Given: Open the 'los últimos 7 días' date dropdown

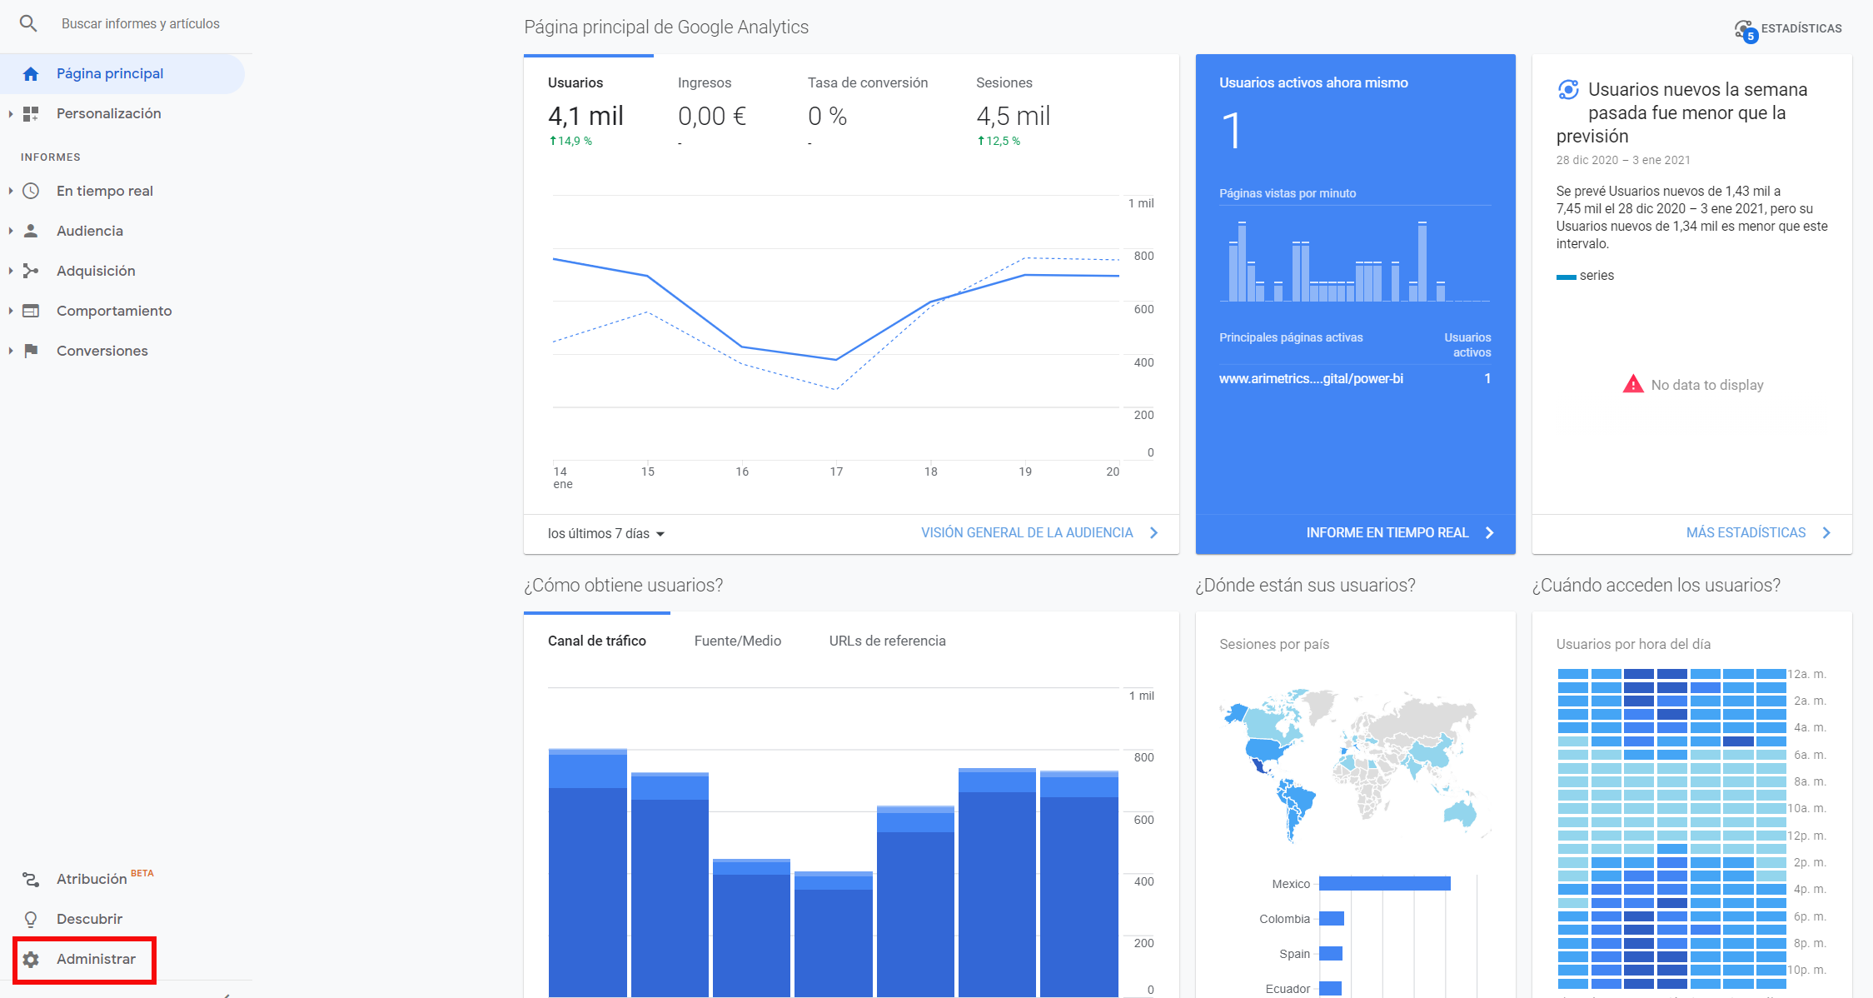Looking at the screenshot, I should [605, 533].
